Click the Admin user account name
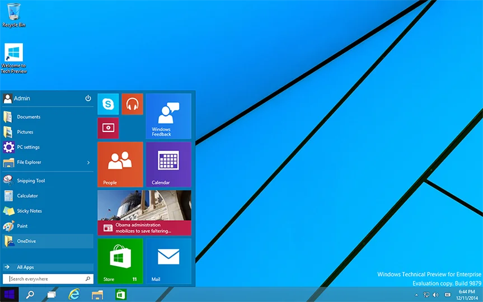 click(x=22, y=98)
